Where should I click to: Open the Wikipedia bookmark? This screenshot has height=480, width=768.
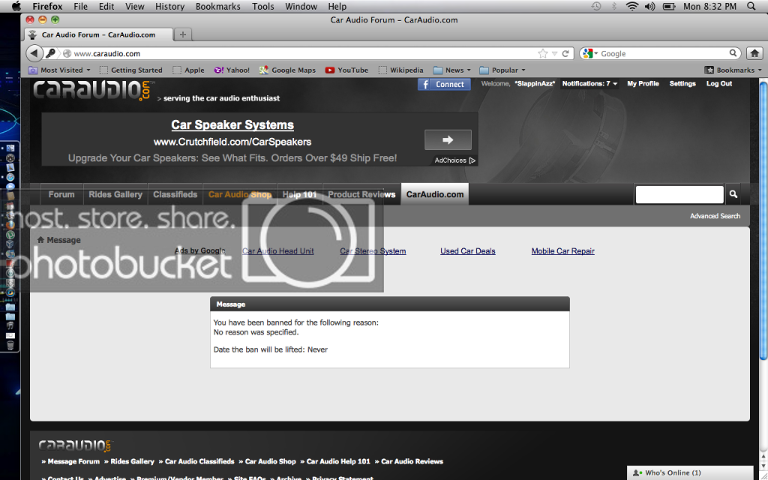400,70
